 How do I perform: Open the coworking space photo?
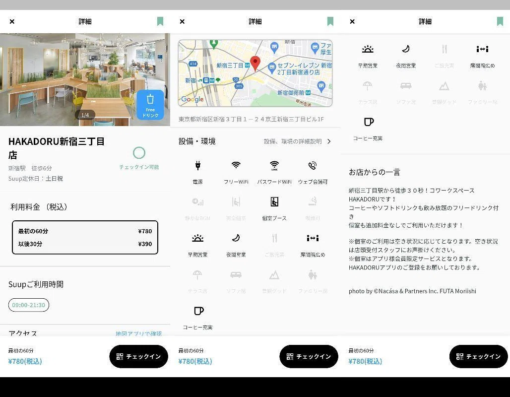[85, 79]
